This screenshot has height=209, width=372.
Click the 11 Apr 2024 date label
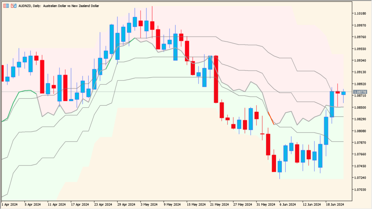point(57,204)
